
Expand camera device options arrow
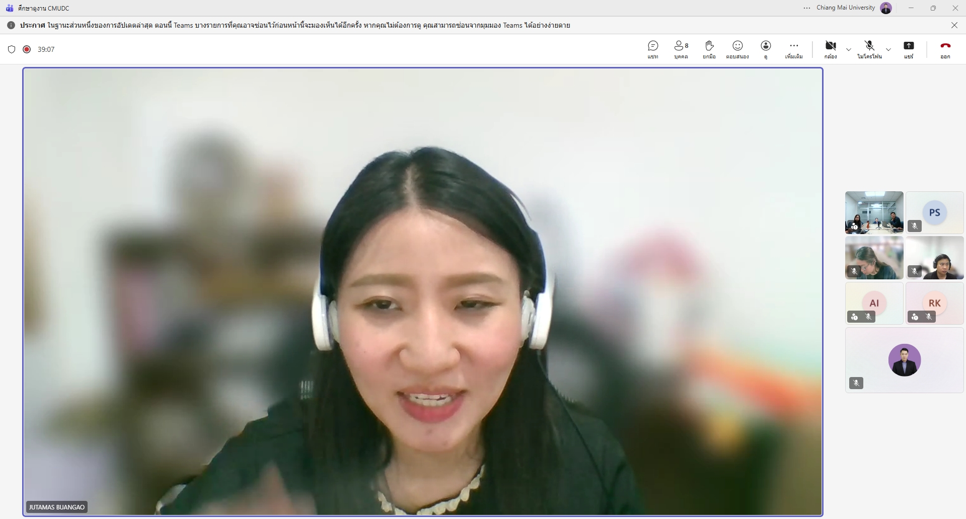[849, 49]
